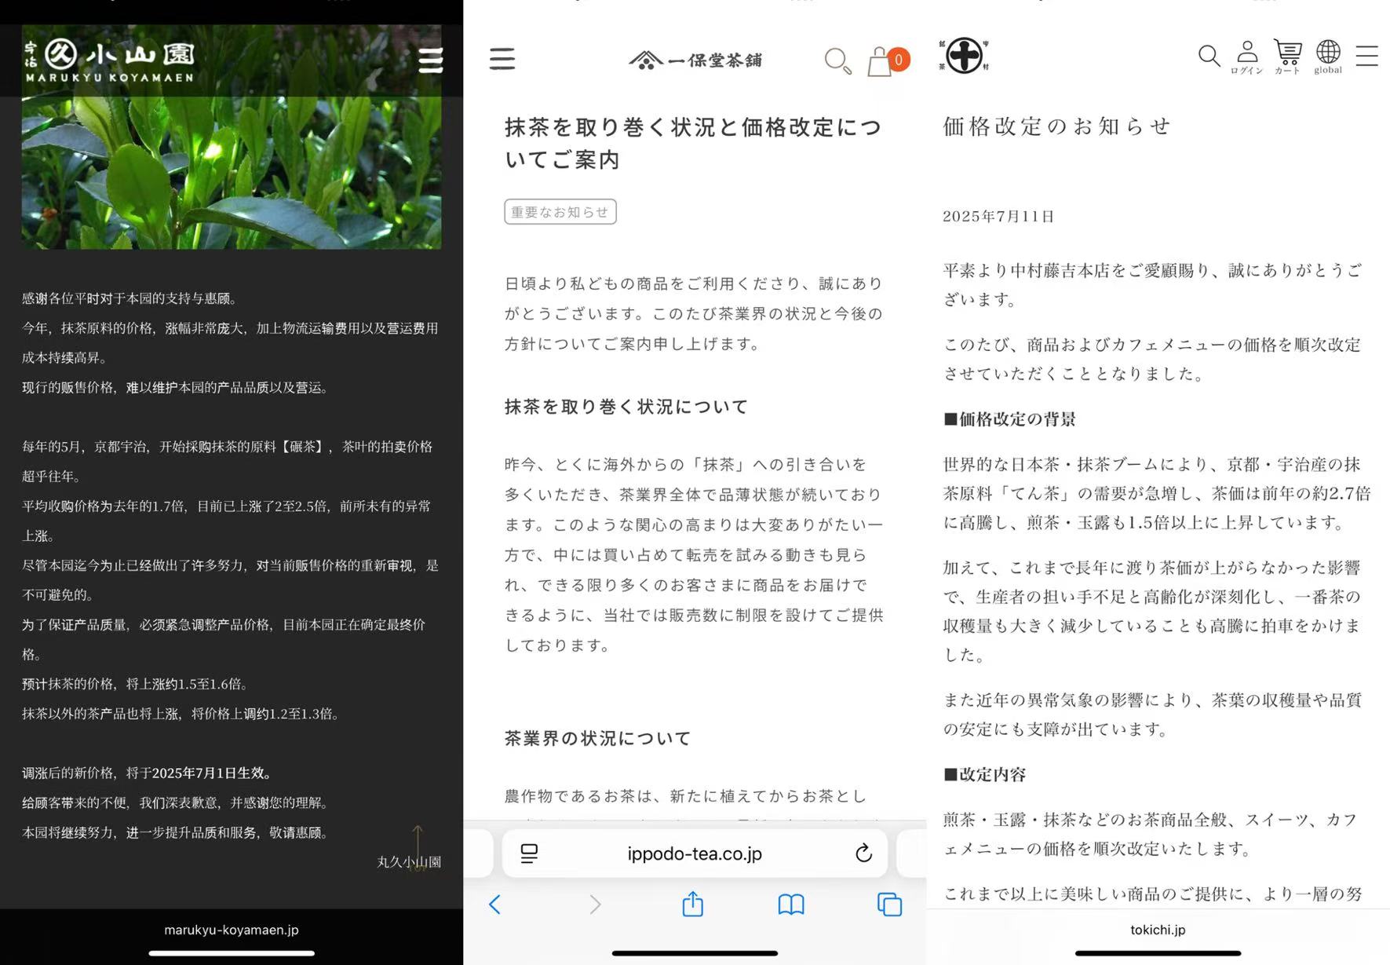Screen dimensions: 1390x965
Task: Click the 丸久小山園 signature text
Action: (409, 862)
